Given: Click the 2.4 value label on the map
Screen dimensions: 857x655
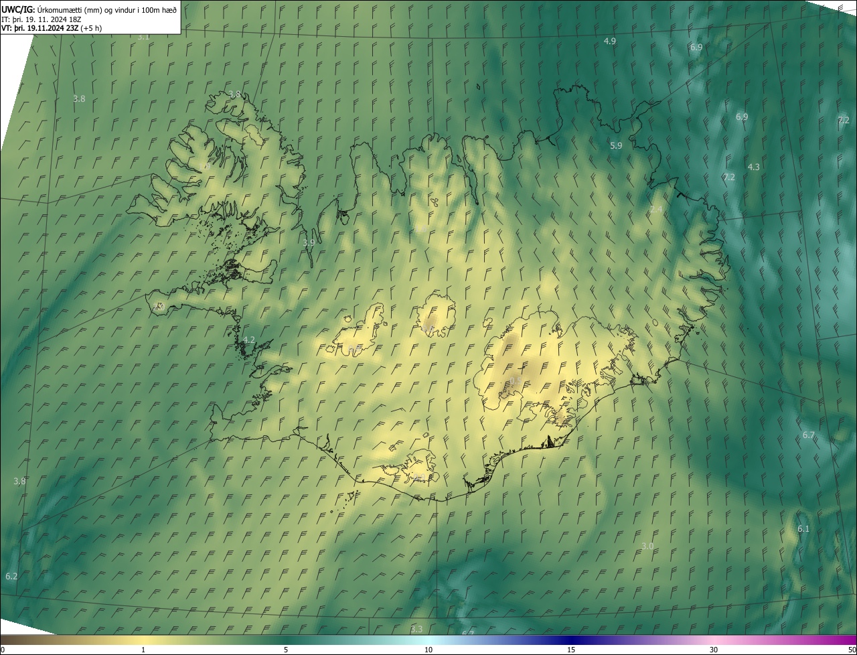Looking at the screenshot, I should point(656,210).
